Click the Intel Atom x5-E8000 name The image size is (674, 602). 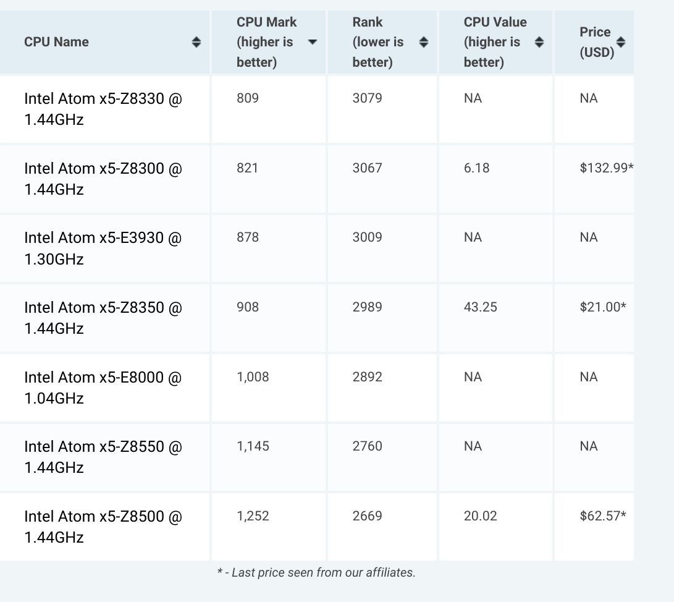coord(103,388)
